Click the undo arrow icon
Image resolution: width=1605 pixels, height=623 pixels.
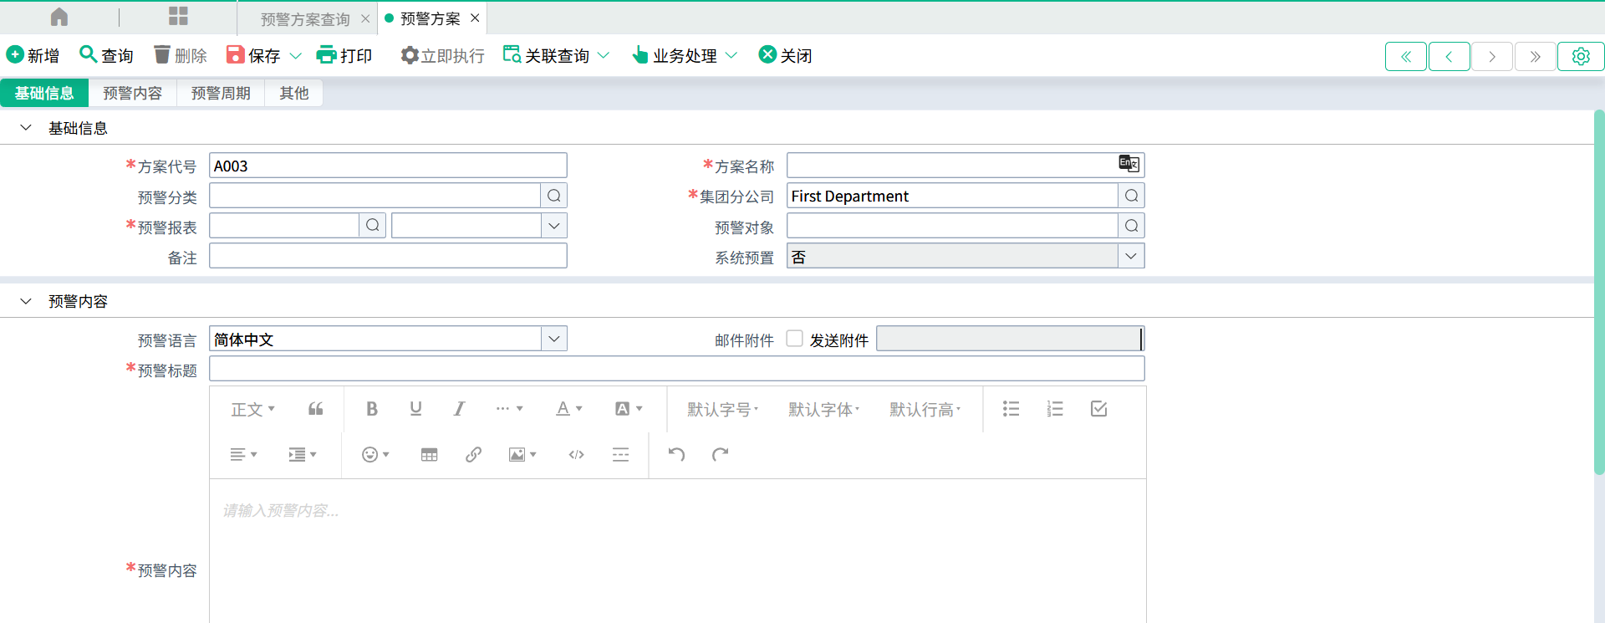coord(676,454)
